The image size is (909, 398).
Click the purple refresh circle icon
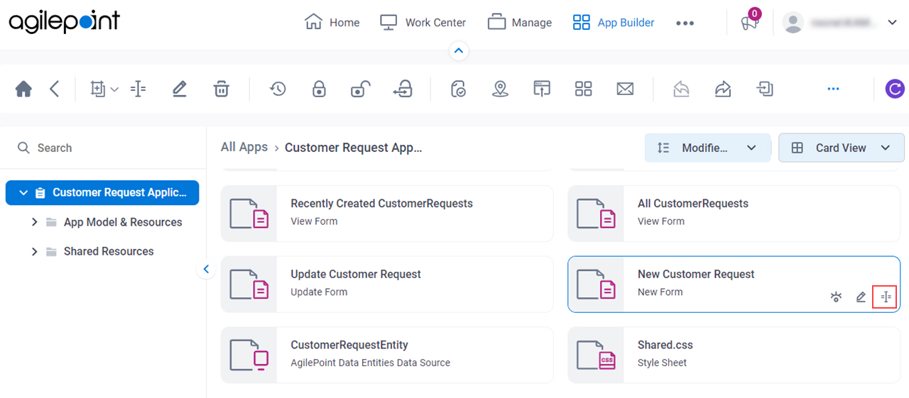pos(895,89)
